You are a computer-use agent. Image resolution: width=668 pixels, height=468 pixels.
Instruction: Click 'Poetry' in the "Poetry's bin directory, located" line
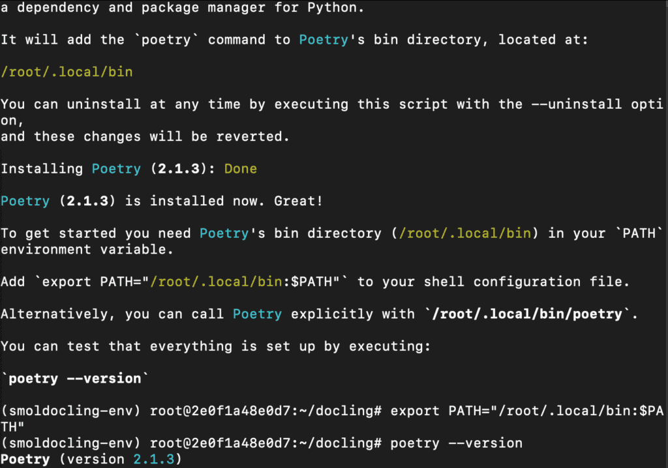click(x=324, y=40)
